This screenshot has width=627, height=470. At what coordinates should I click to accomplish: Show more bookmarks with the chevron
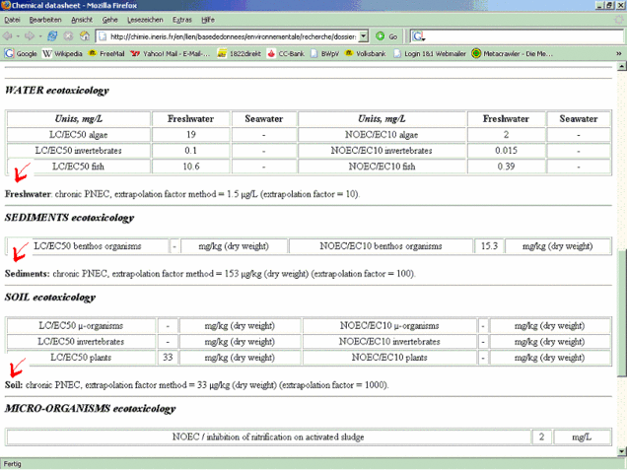(x=618, y=53)
